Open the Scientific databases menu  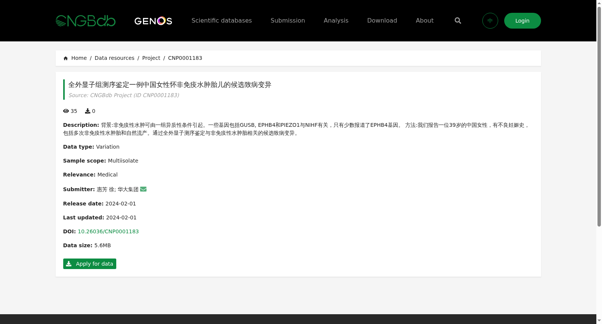[222, 21]
